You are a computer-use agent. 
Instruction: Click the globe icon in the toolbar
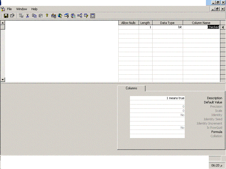pos(60,16)
